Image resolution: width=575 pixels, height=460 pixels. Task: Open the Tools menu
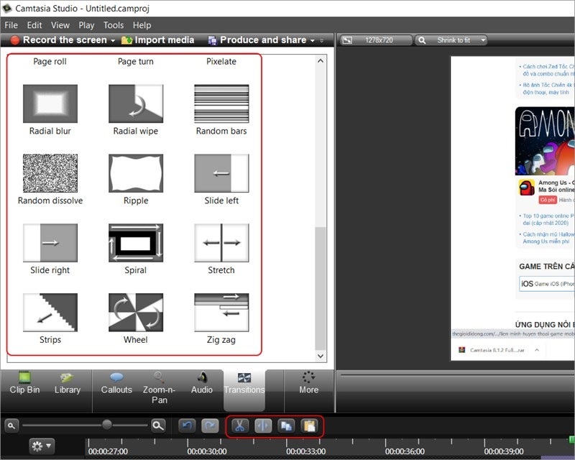(113, 25)
